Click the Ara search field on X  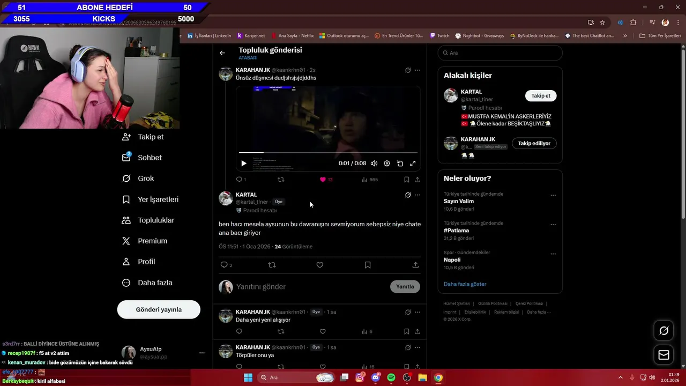pyautogui.click(x=500, y=53)
